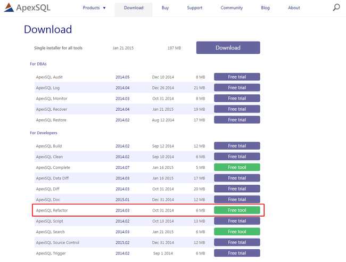The width and height of the screenshot is (346, 262).
Task: Open ApexSQL Doc version 2015.01 link
Action: click(122, 200)
